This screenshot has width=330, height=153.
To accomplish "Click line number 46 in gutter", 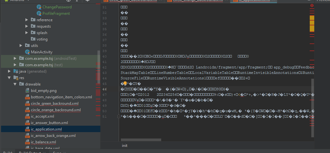I will (x=105, y=89).
